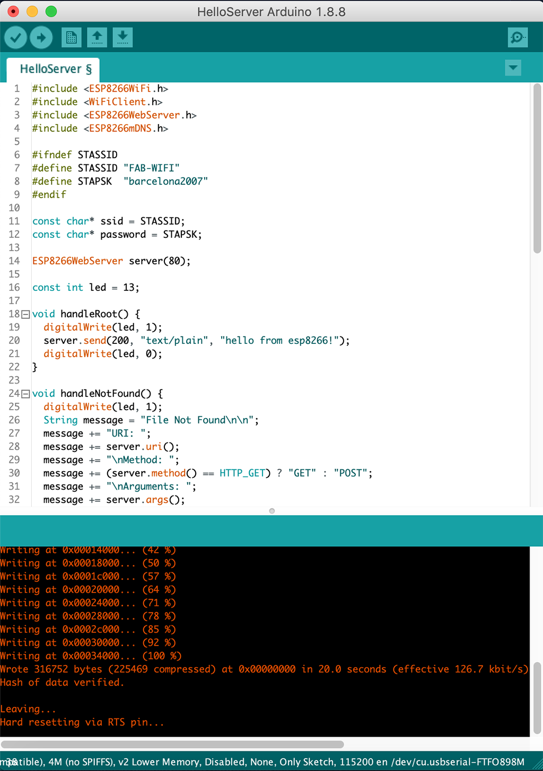Screen dimensions: 543x771
Task: Click the "FAB-WIFI" string in code
Action: (152, 168)
